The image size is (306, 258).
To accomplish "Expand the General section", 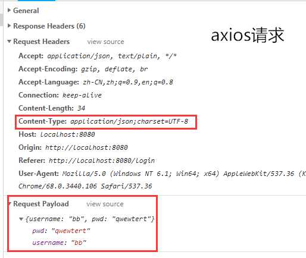I will (9, 10).
